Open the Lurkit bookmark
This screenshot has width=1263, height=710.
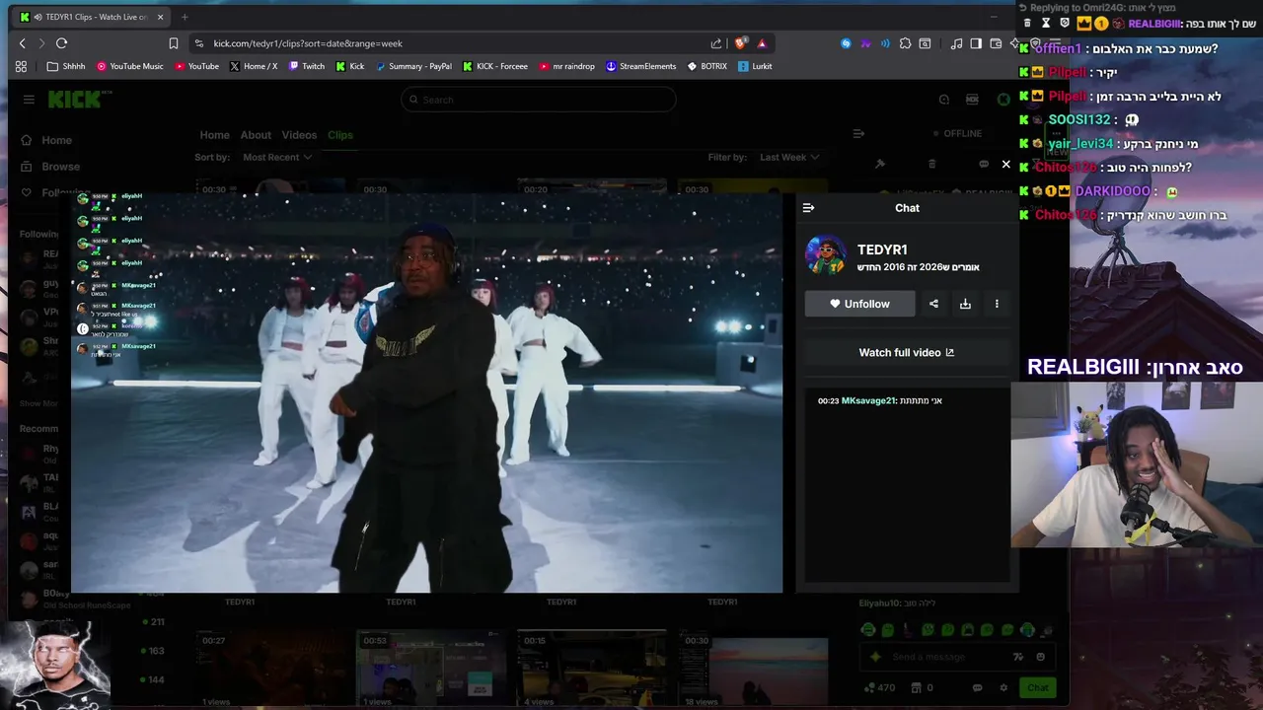pyautogui.click(x=755, y=66)
